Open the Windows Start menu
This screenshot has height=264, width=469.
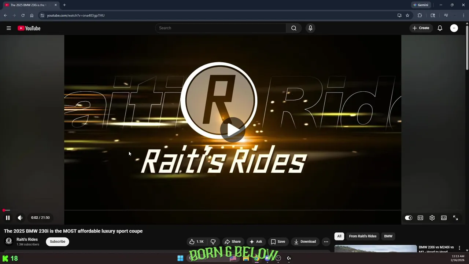coord(180,258)
